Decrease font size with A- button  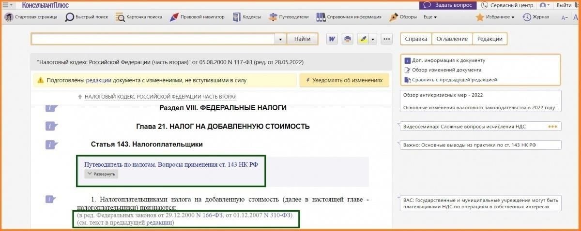pos(565,17)
